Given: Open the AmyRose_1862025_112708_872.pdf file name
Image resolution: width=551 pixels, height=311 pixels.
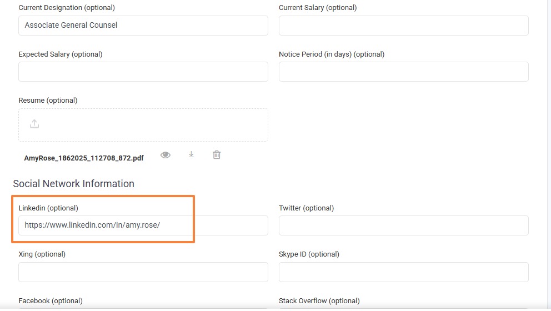Looking at the screenshot, I should pyautogui.click(x=84, y=158).
